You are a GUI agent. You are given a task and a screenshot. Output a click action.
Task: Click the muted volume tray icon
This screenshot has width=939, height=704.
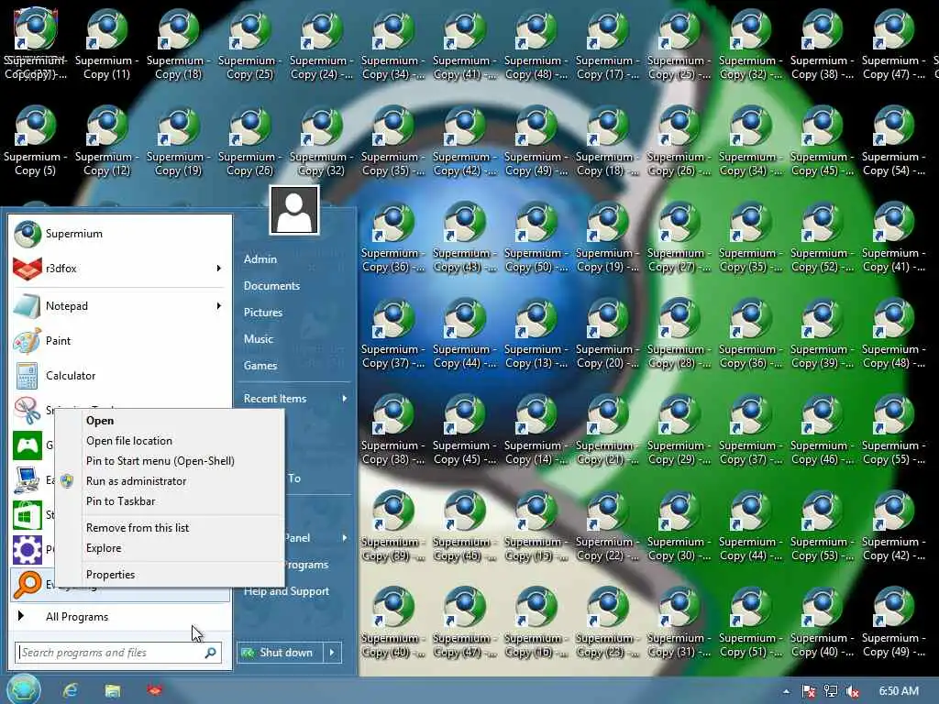click(853, 691)
